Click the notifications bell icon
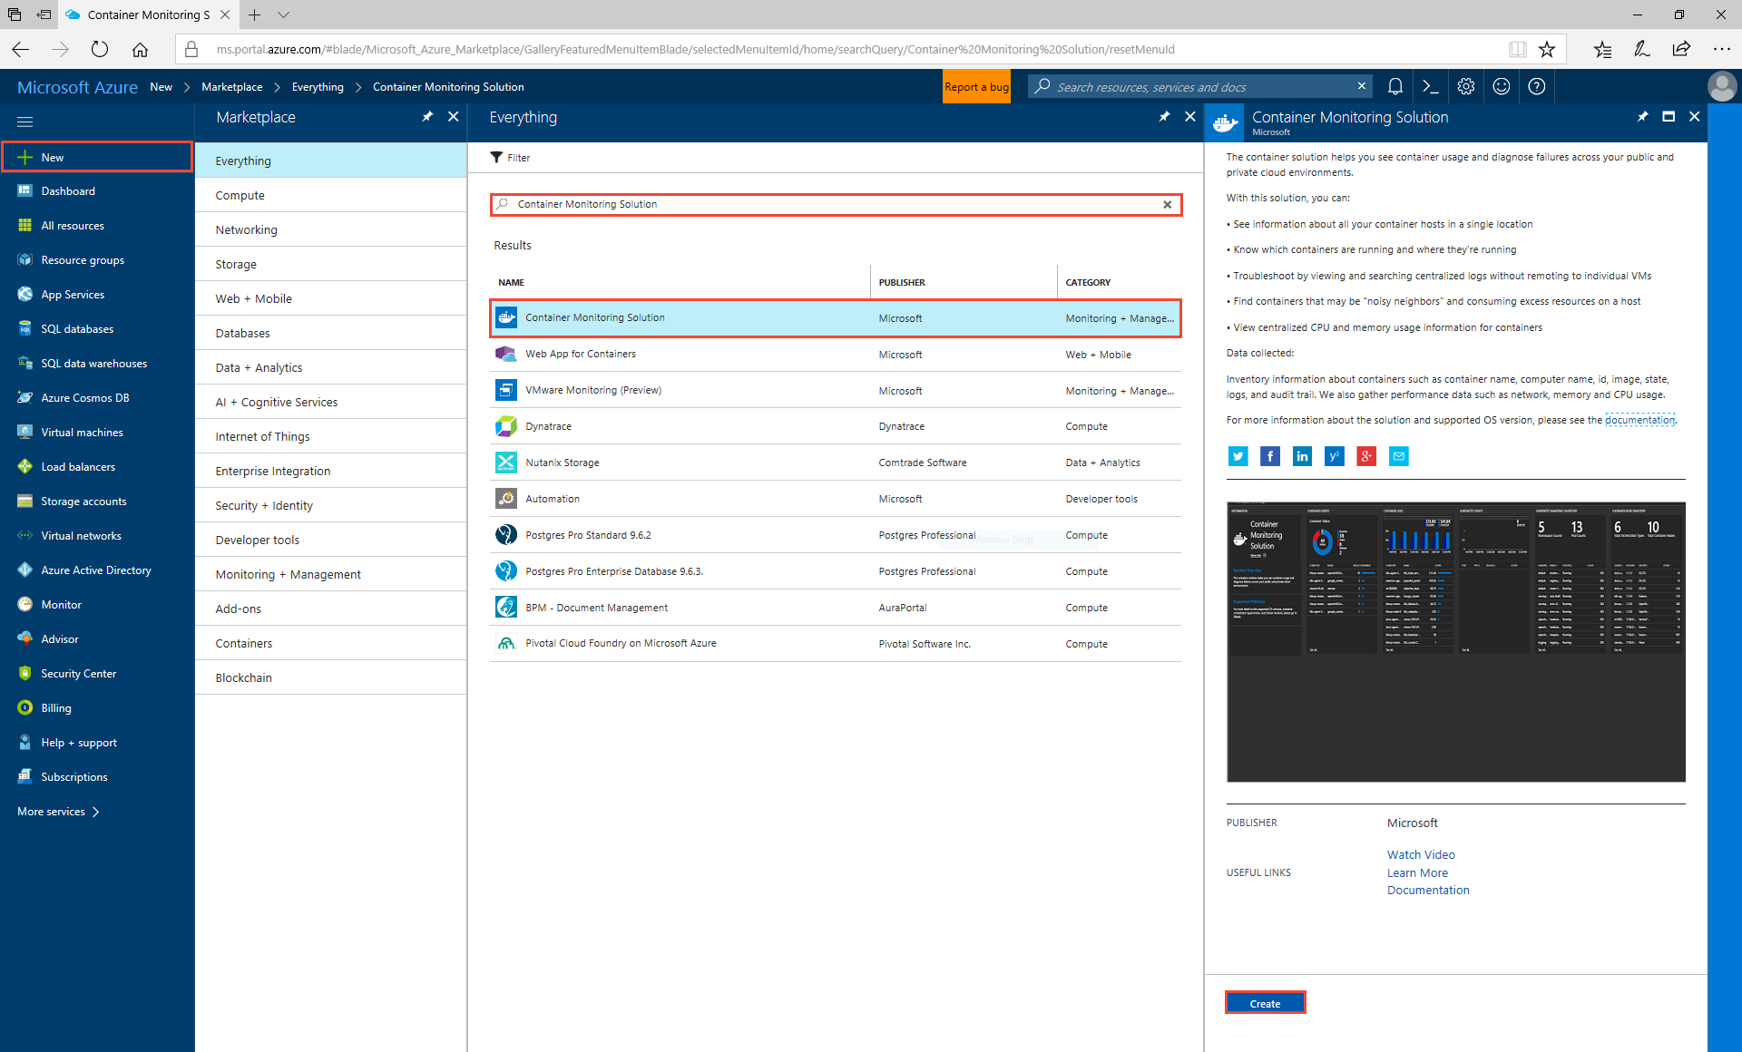This screenshot has width=1742, height=1052. pyautogui.click(x=1395, y=87)
